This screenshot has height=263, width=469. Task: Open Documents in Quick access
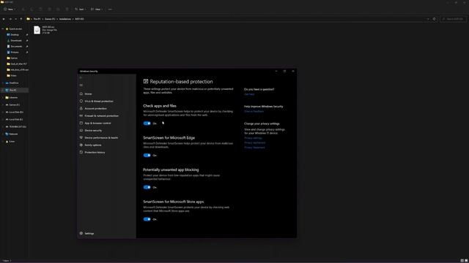(16, 47)
